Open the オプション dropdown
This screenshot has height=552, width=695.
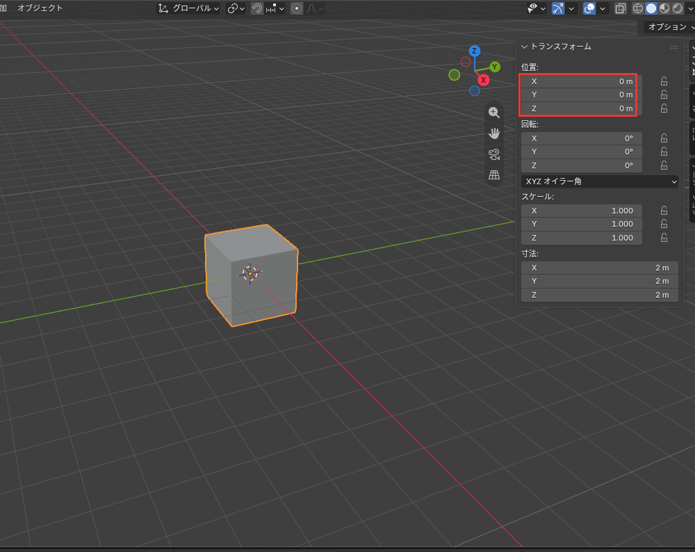coord(669,27)
